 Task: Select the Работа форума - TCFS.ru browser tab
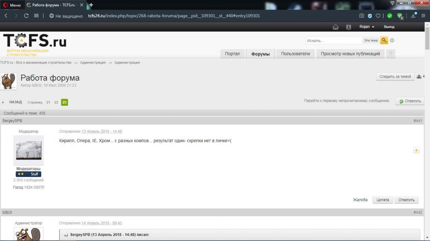[x=54, y=5]
